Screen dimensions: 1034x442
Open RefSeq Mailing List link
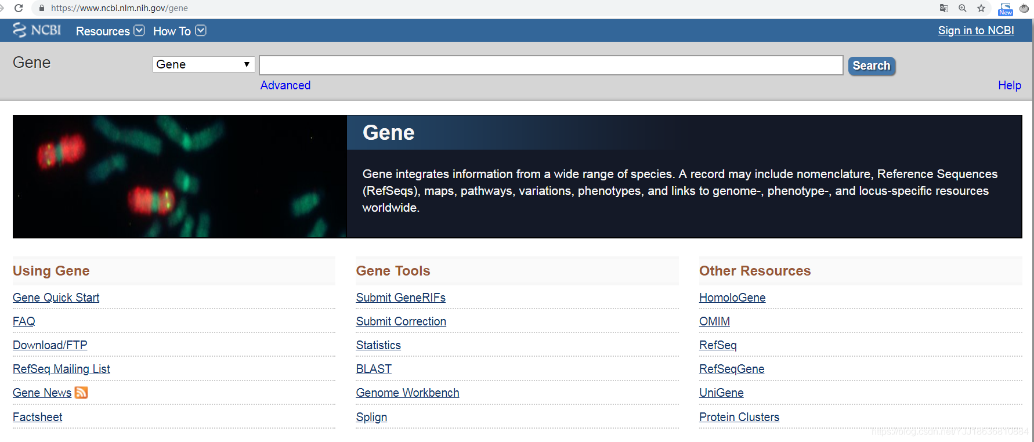tap(62, 369)
